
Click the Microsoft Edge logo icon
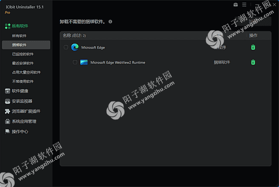[75, 48]
